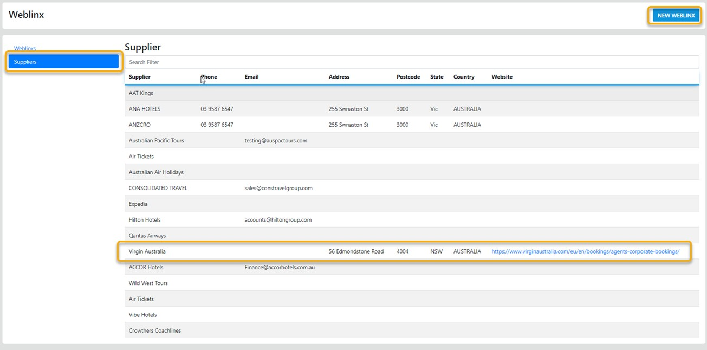This screenshot has width=707, height=350.
Task: Pick the Qantas Airways supplier row
Action: (147, 236)
